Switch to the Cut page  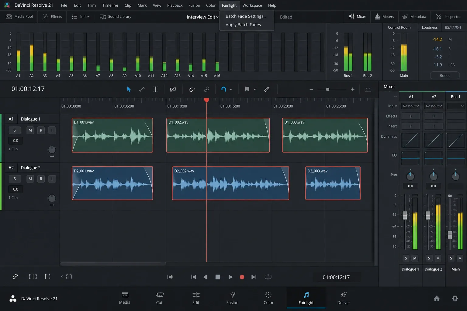coord(159,298)
